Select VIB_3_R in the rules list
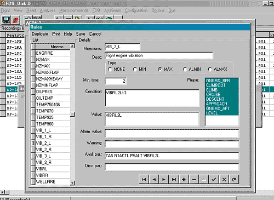The height and width of the screenshot is (200, 274). (53, 162)
